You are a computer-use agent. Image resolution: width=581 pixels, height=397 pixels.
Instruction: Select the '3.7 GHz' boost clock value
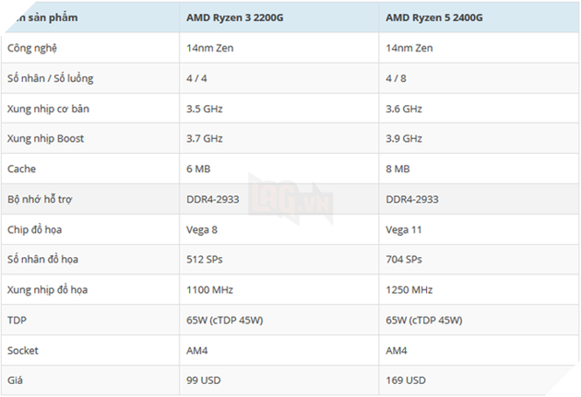click(x=204, y=139)
